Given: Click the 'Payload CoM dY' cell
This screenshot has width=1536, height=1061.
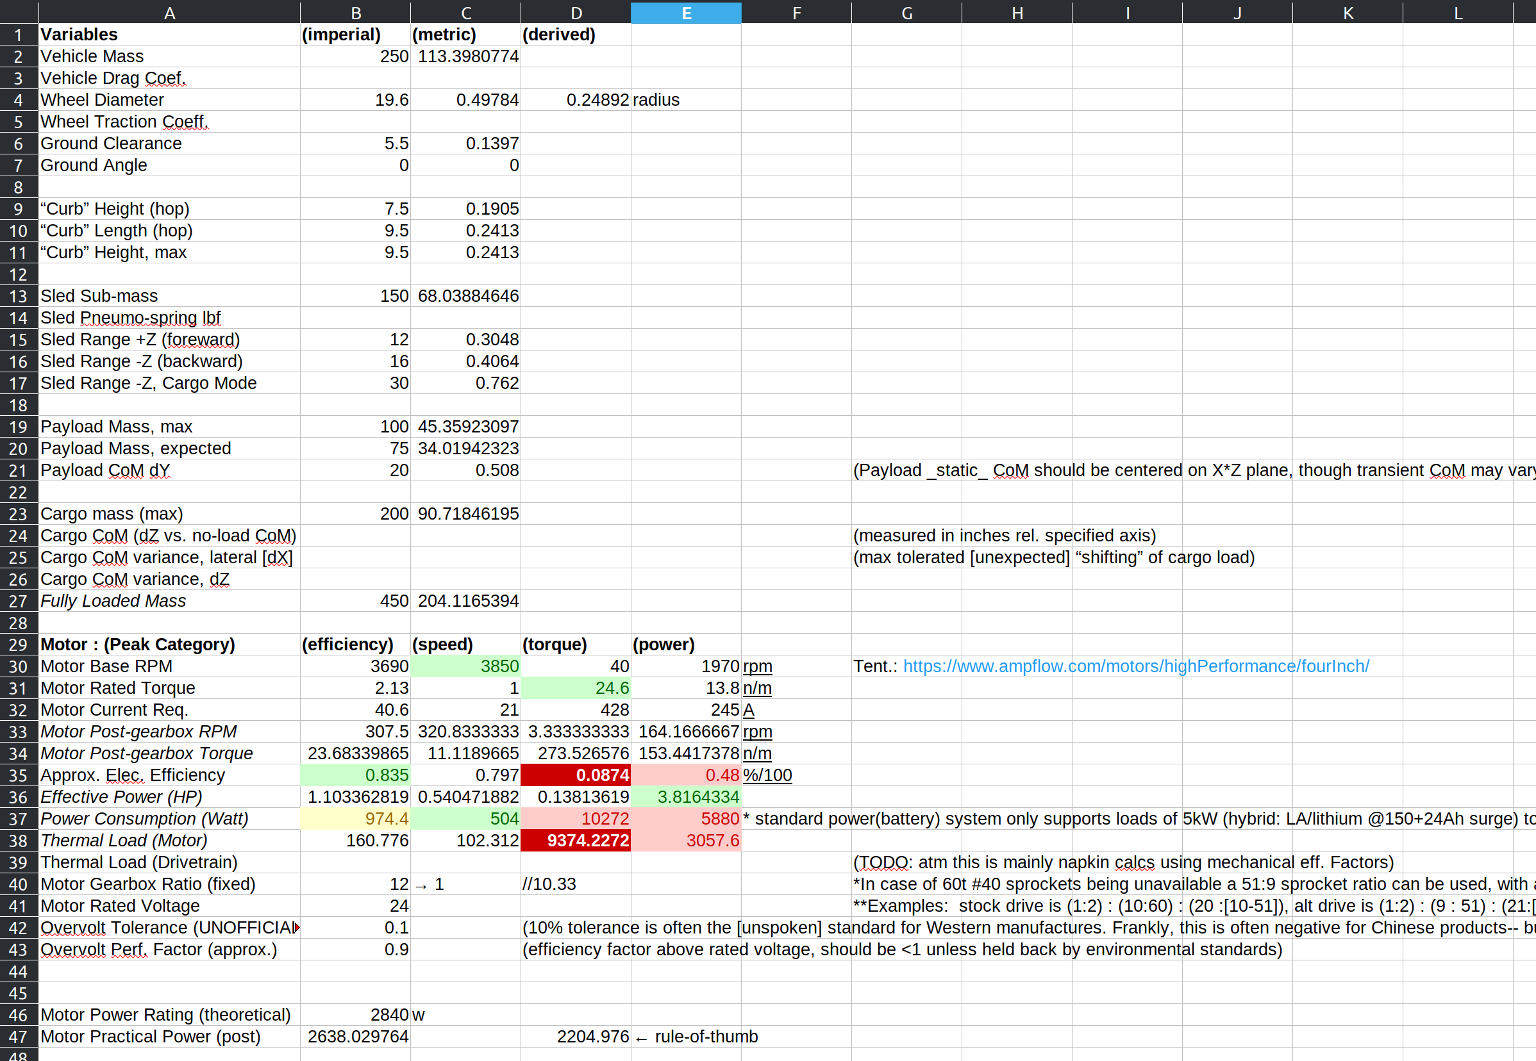Looking at the screenshot, I should click(169, 470).
